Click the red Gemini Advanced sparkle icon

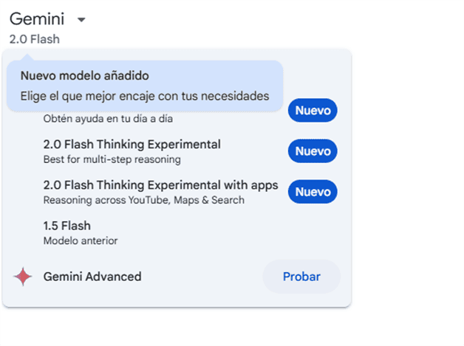point(23,277)
